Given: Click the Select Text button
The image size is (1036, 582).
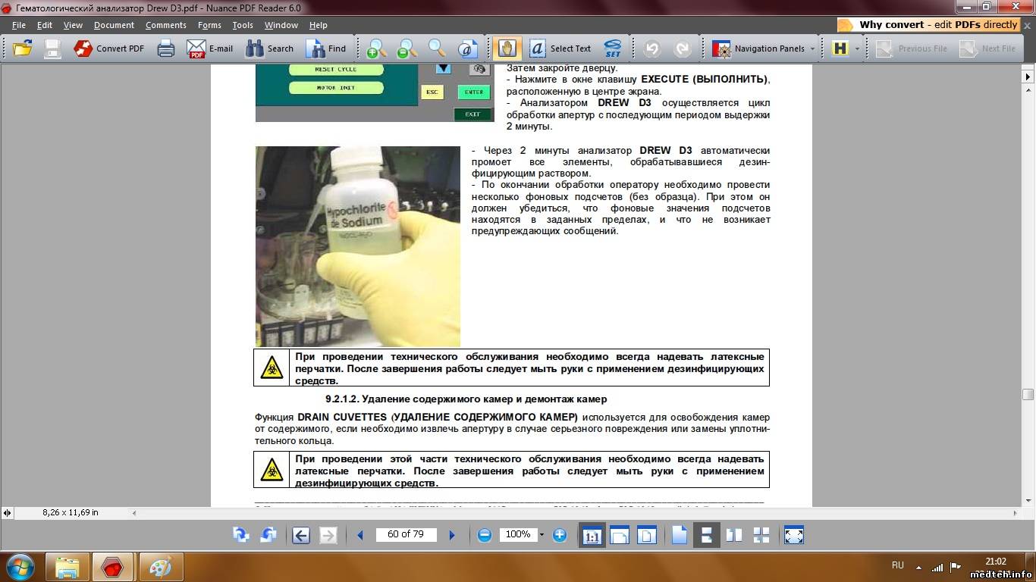Looking at the screenshot, I should (560, 48).
